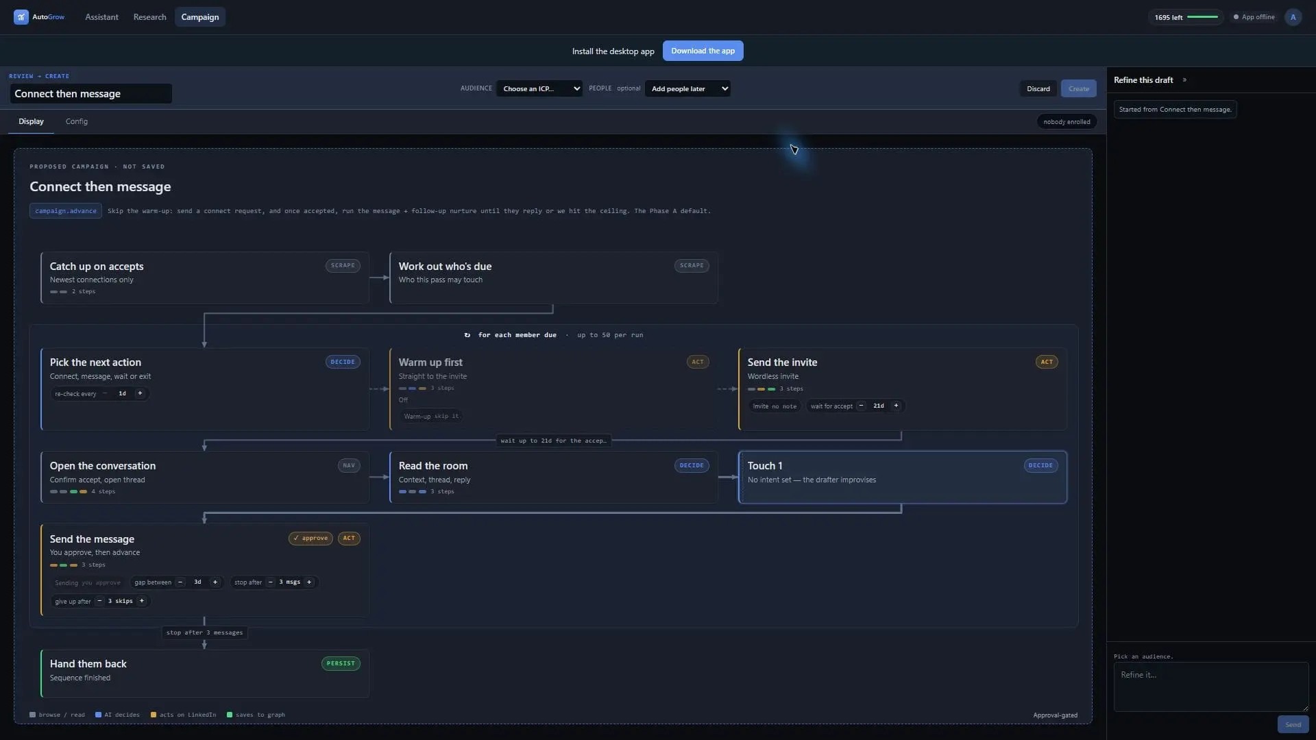Open the Choose an ICP audience dropdown
This screenshot has height=740, width=1316.
click(x=539, y=88)
